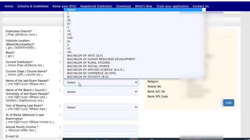Open Registered Institution menu item
The image size is (250, 140).
96,6
